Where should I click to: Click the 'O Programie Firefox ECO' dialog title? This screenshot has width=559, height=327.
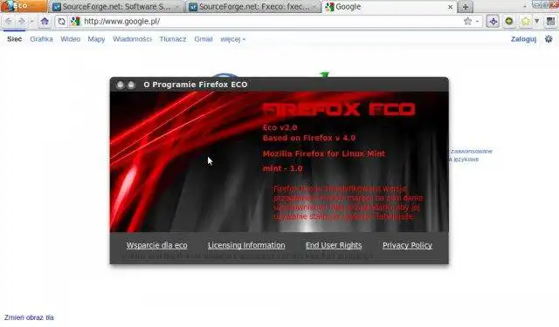pos(196,85)
